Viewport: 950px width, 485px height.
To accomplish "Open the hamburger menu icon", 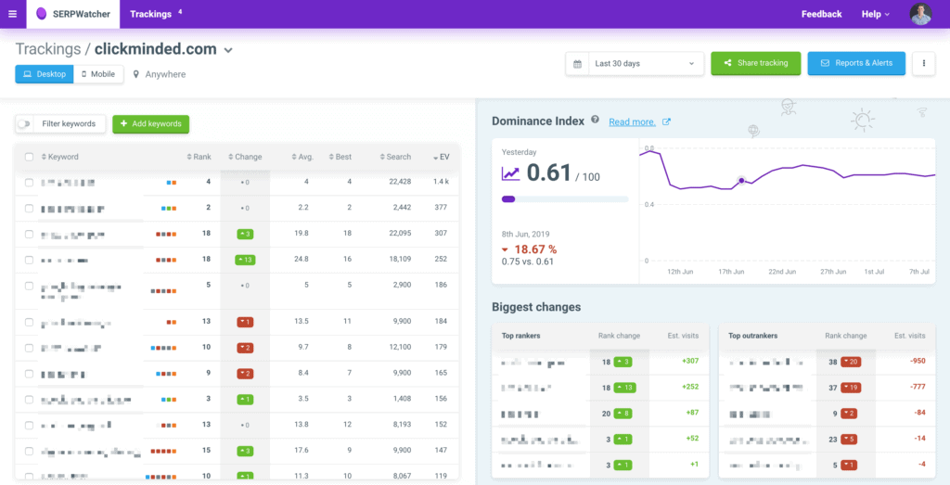I will pyautogui.click(x=12, y=14).
